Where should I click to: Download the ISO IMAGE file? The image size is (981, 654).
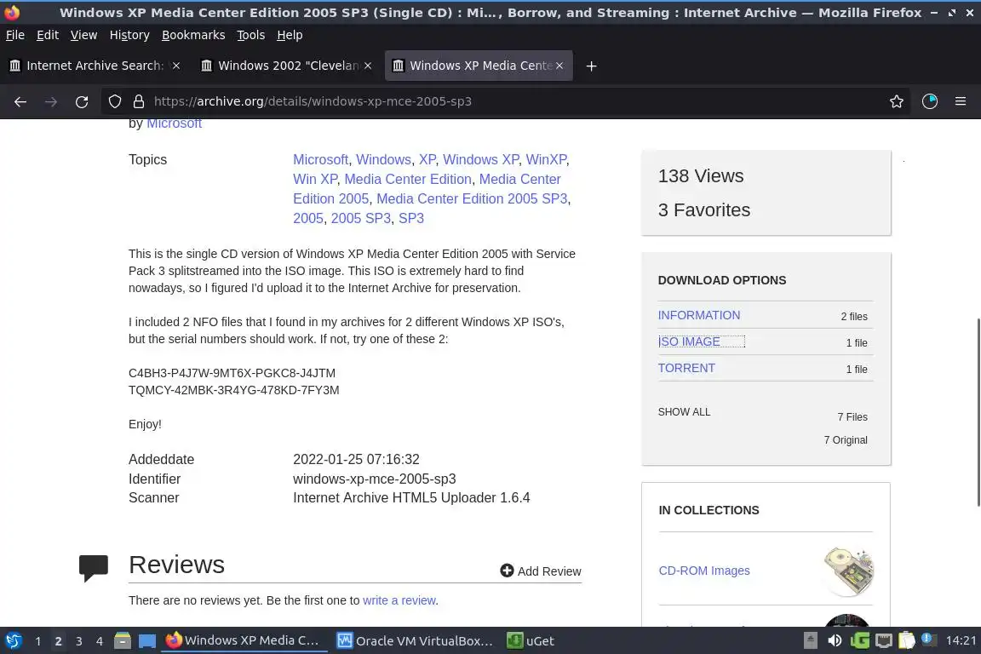tap(689, 341)
